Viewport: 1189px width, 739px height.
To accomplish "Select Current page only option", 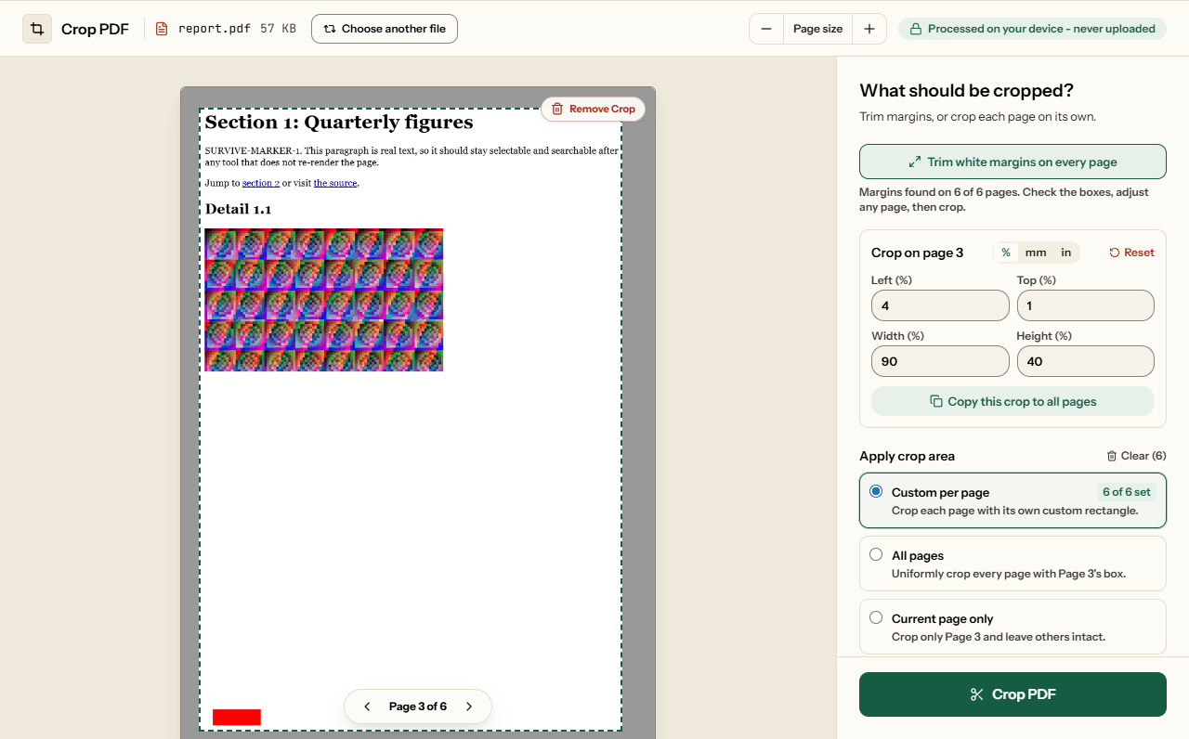I will coord(1013,627).
